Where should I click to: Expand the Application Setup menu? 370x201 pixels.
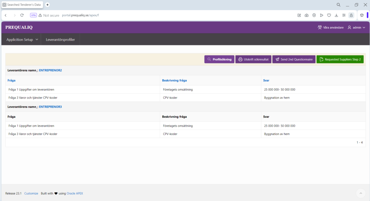tap(22, 40)
